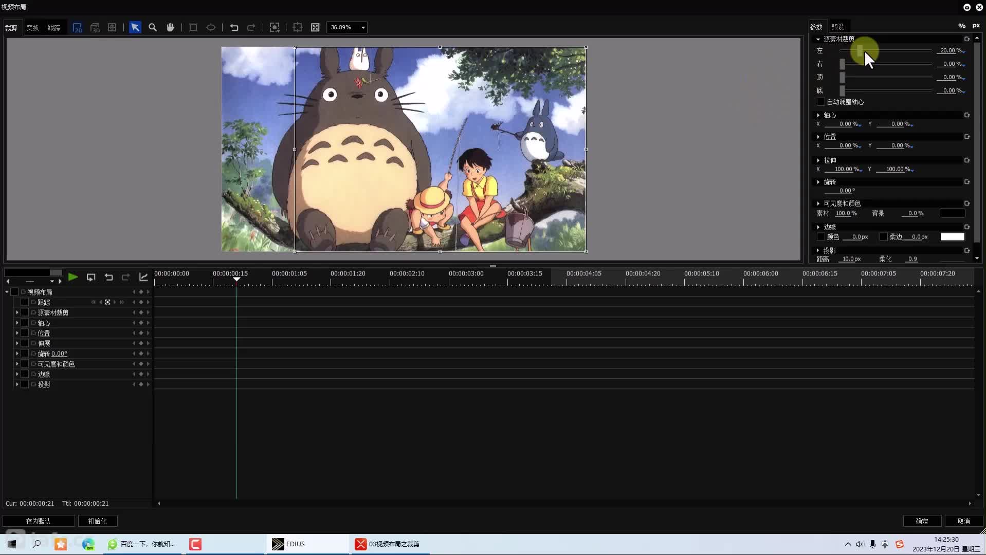Click the undo icon above the keyframe list
Screen dimensions: 986x555
108,277
